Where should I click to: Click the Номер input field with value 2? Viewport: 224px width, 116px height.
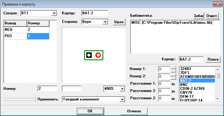tap(47, 89)
